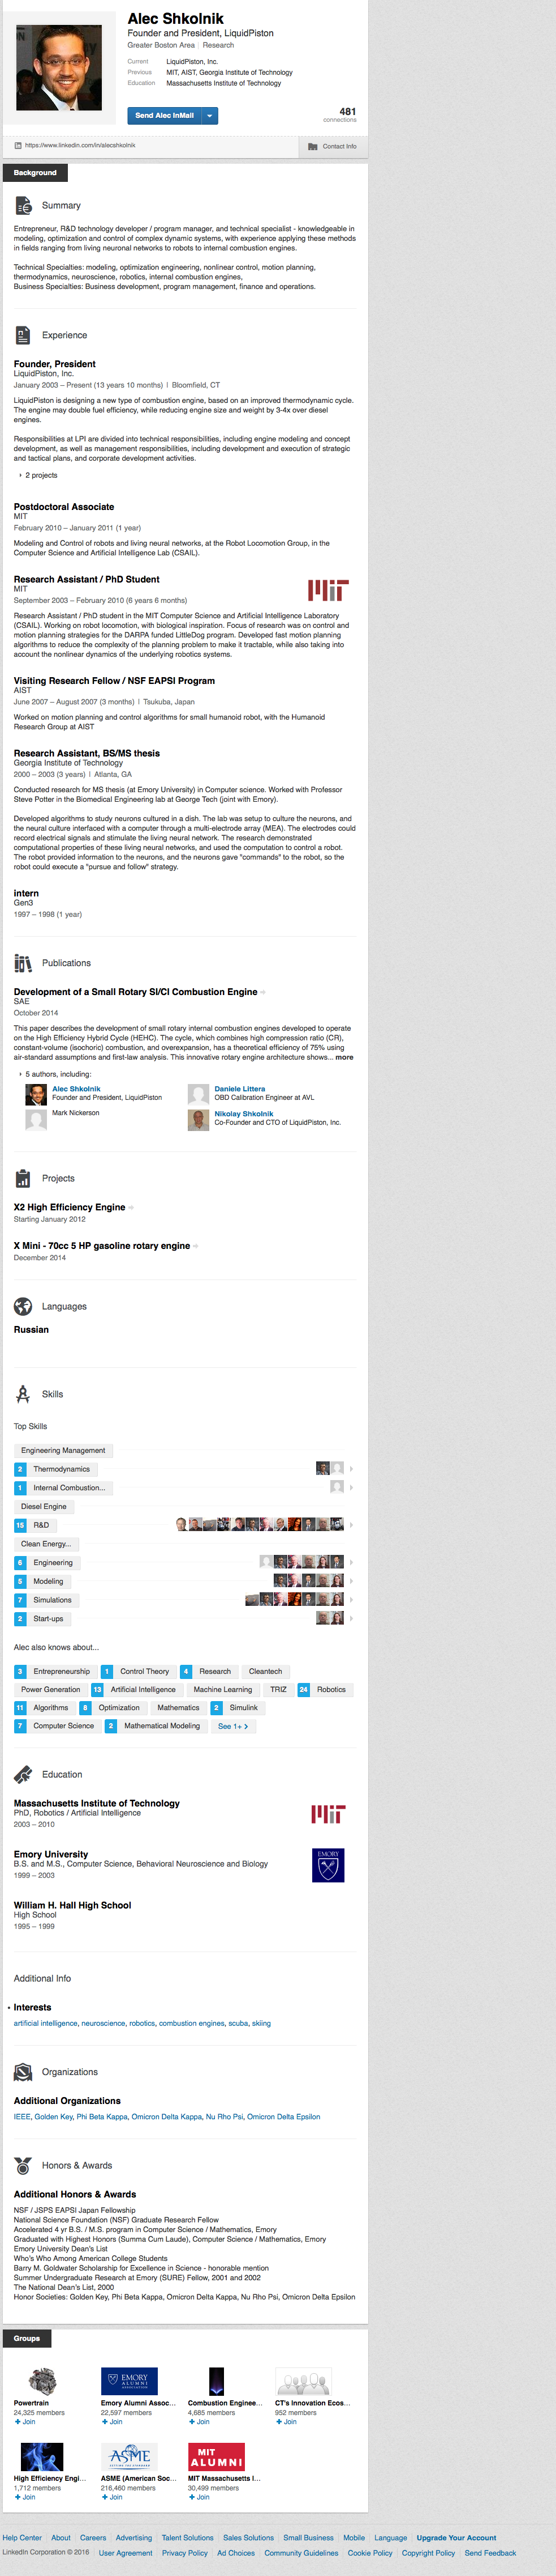Click the MIT logo beside Research Assistant
The width and height of the screenshot is (556, 2576).
coord(327,589)
